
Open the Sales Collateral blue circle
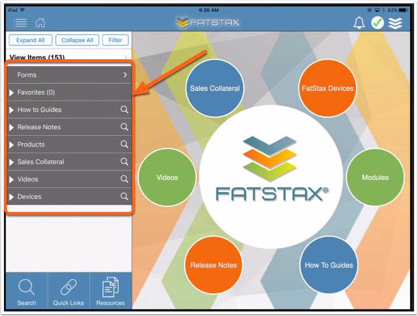click(x=215, y=88)
